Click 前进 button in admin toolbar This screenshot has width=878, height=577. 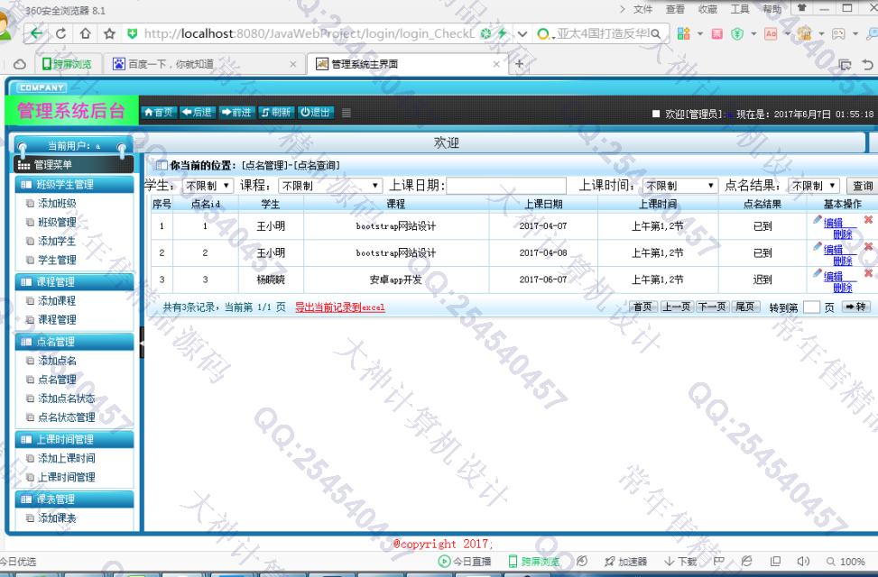(236, 112)
